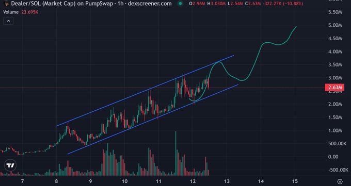The height and width of the screenshot is (186, 351).
Task: Click the 5.00M price axis label
Action: [x=335, y=25]
